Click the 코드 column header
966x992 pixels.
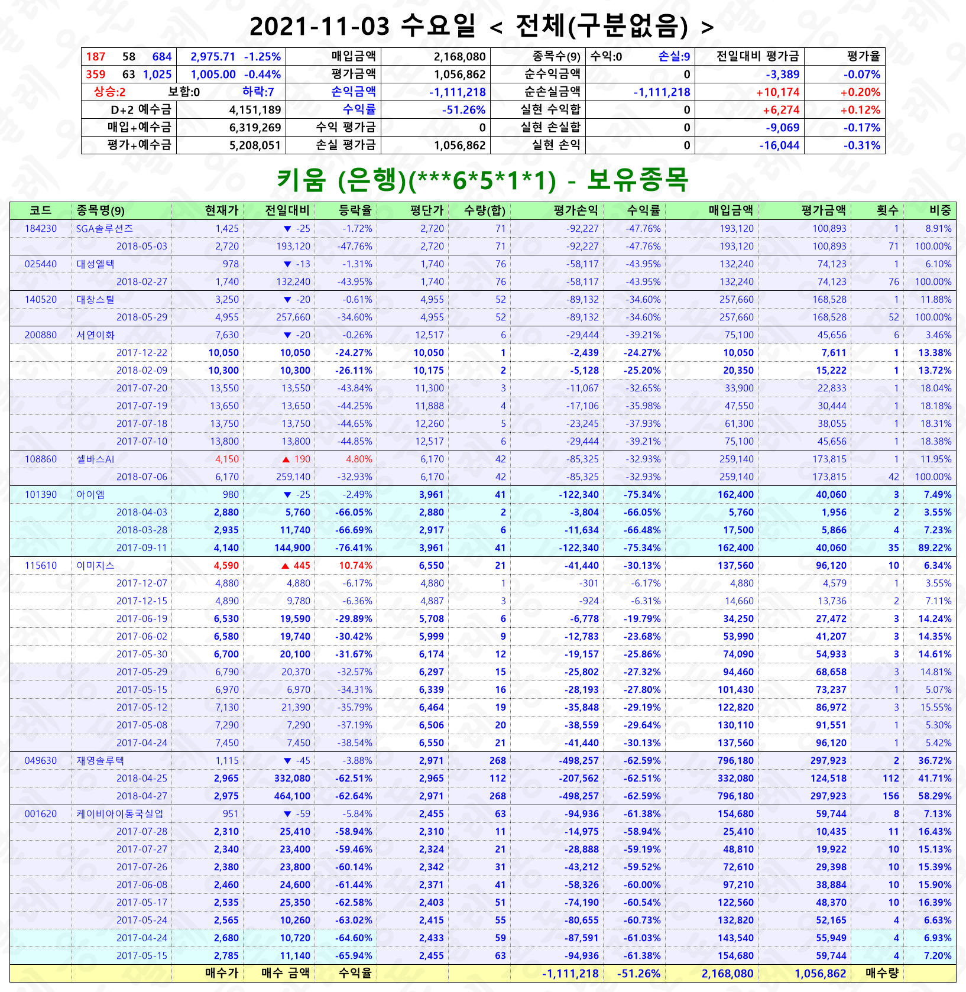pos(41,210)
